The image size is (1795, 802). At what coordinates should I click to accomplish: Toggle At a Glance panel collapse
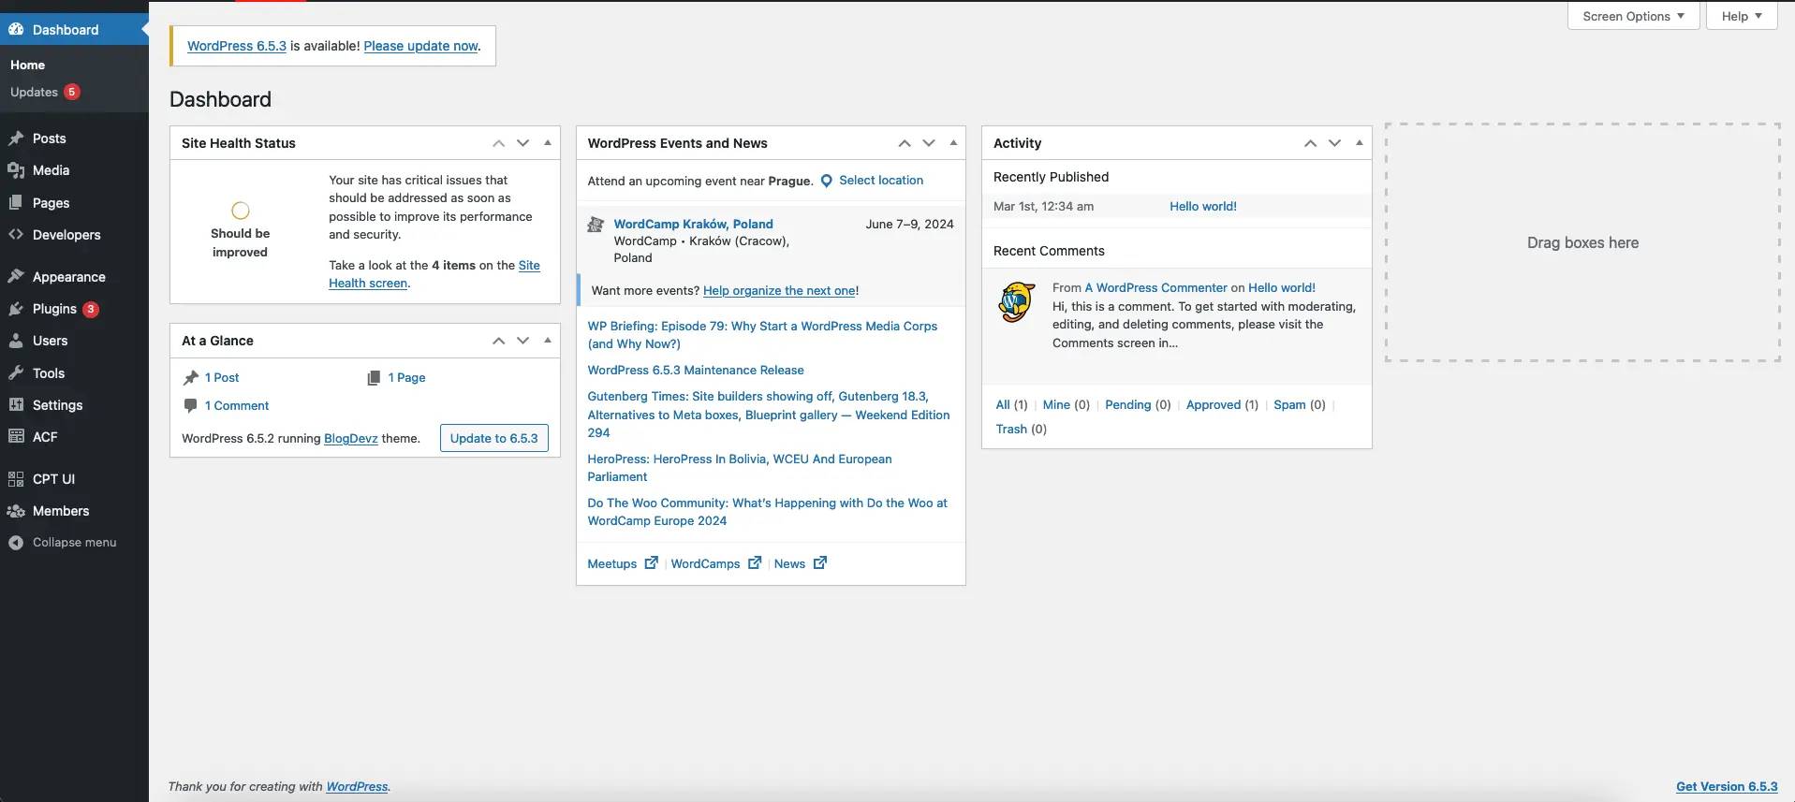[548, 341]
